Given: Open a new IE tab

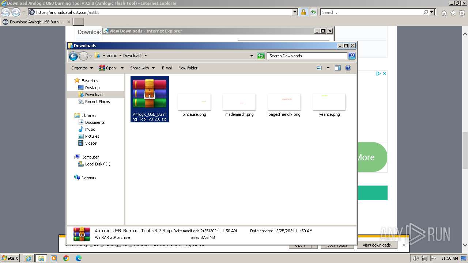Looking at the screenshot, I should [79, 22].
